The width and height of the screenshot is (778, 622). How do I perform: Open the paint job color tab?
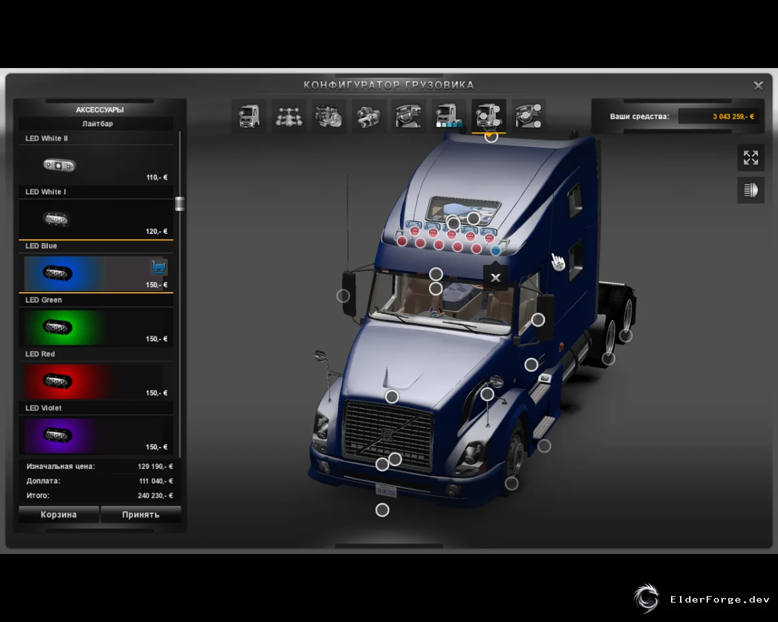[449, 117]
